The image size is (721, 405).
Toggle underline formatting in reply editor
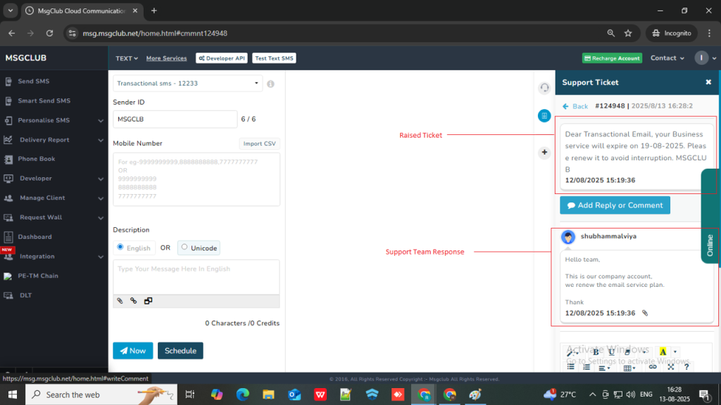tap(611, 352)
